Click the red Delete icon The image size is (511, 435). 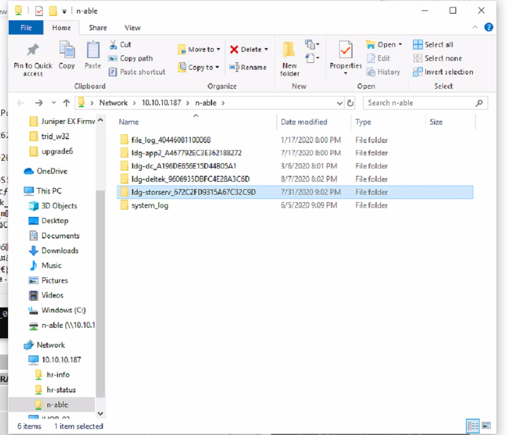point(234,49)
